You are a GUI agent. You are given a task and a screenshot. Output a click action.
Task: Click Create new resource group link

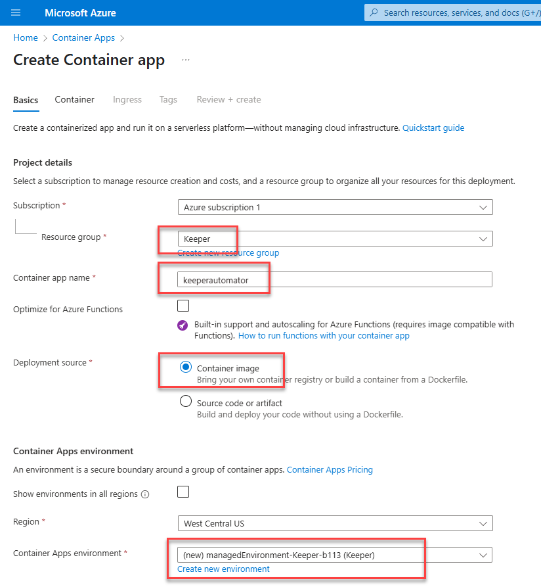pyautogui.click(x=228, y=253)
